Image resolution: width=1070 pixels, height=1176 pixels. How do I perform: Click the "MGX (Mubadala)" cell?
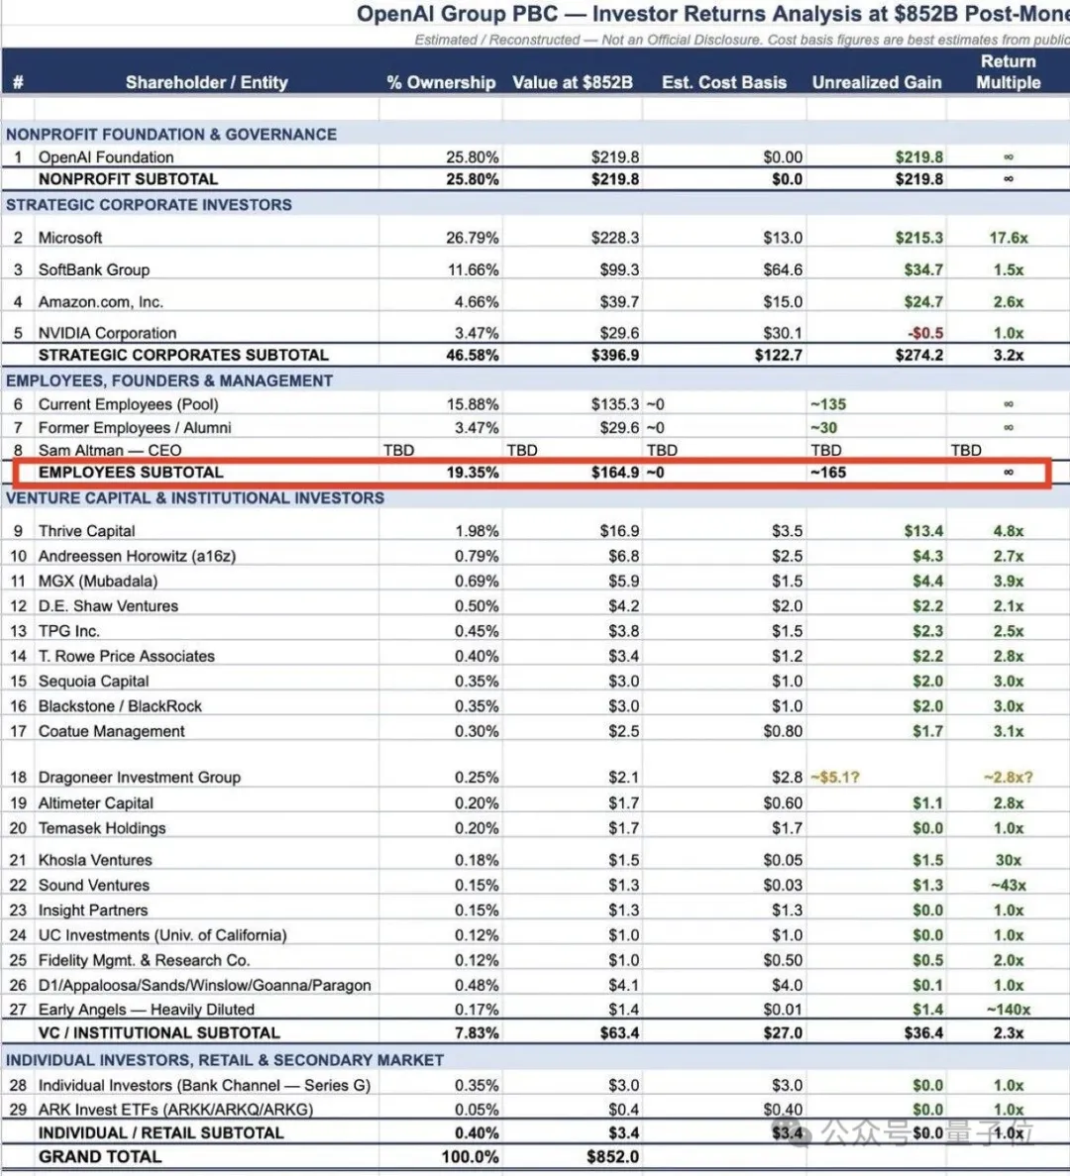(97, 582)
